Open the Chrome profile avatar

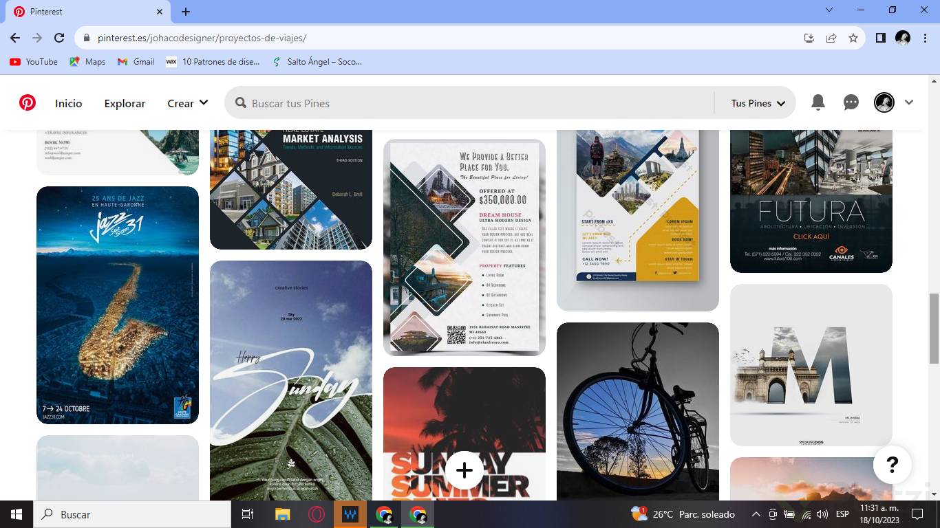click(x=903, y=38)
